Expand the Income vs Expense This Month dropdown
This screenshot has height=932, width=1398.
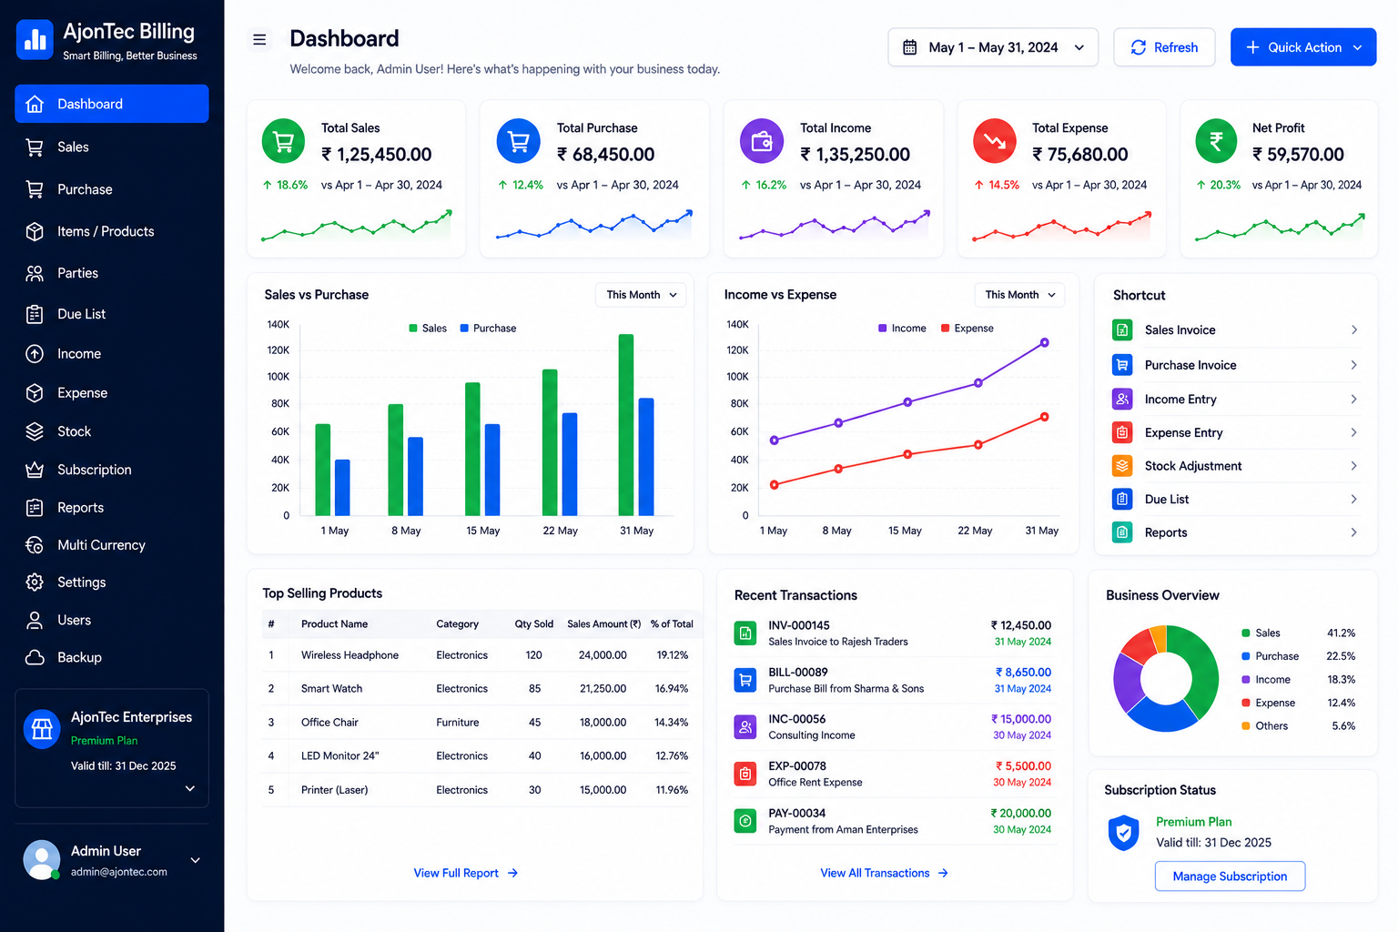pyautogui.click(x=1019, y=295)
